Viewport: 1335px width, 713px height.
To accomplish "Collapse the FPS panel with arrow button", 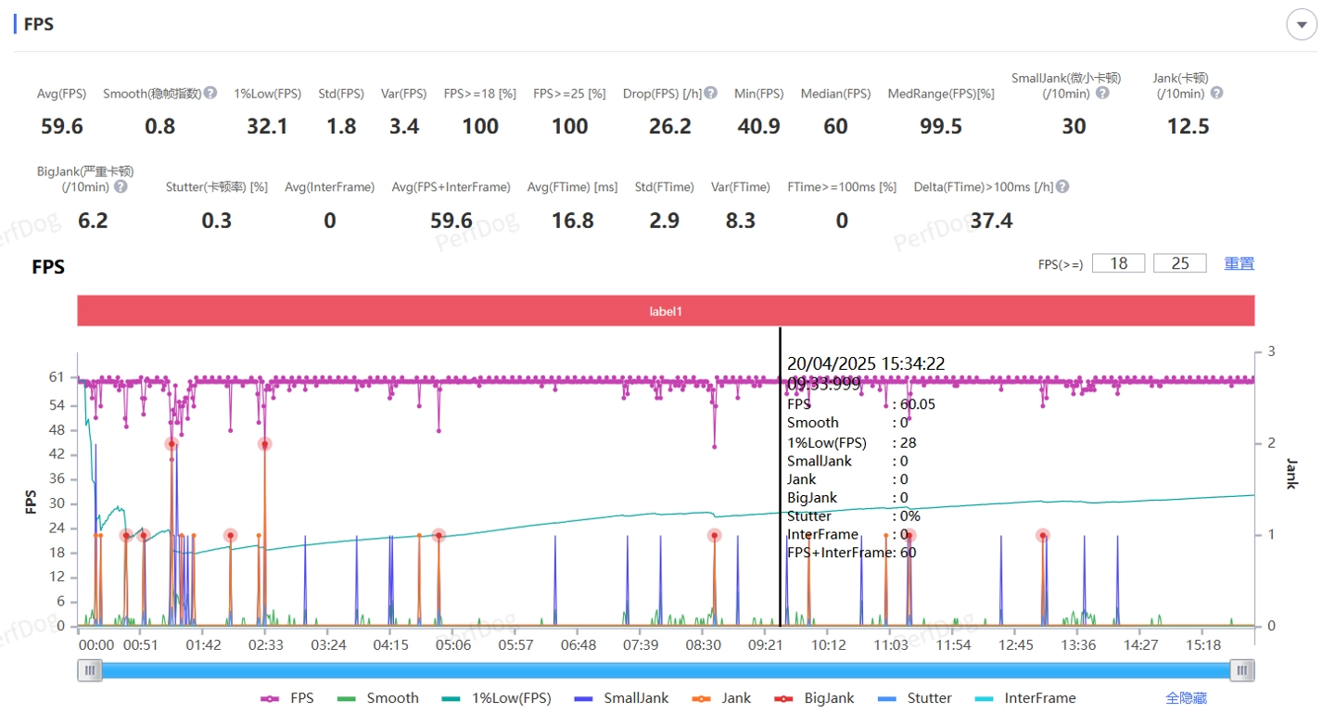I will coord(1302,25).
